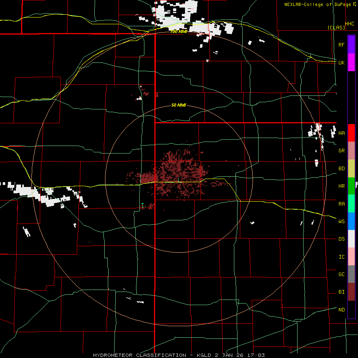Click the WS legend label
The height and width of the screenshot is (358, 358).
[x=341, y=221]
